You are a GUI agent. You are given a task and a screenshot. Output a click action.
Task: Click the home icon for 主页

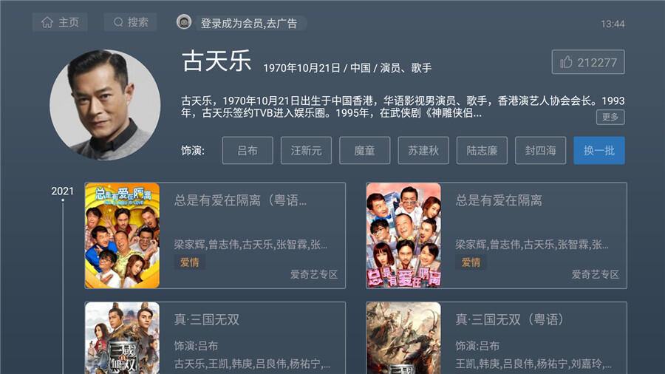[x=47, y=22]
